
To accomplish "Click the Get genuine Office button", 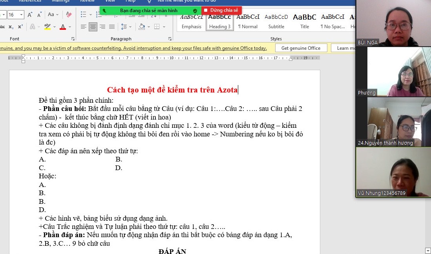I will click(x=301, y=48).
